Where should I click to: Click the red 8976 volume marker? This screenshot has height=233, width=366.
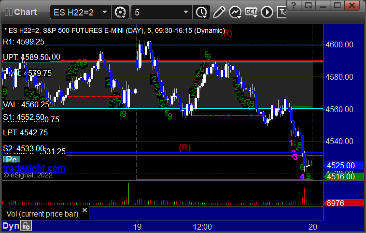point(344,203)
